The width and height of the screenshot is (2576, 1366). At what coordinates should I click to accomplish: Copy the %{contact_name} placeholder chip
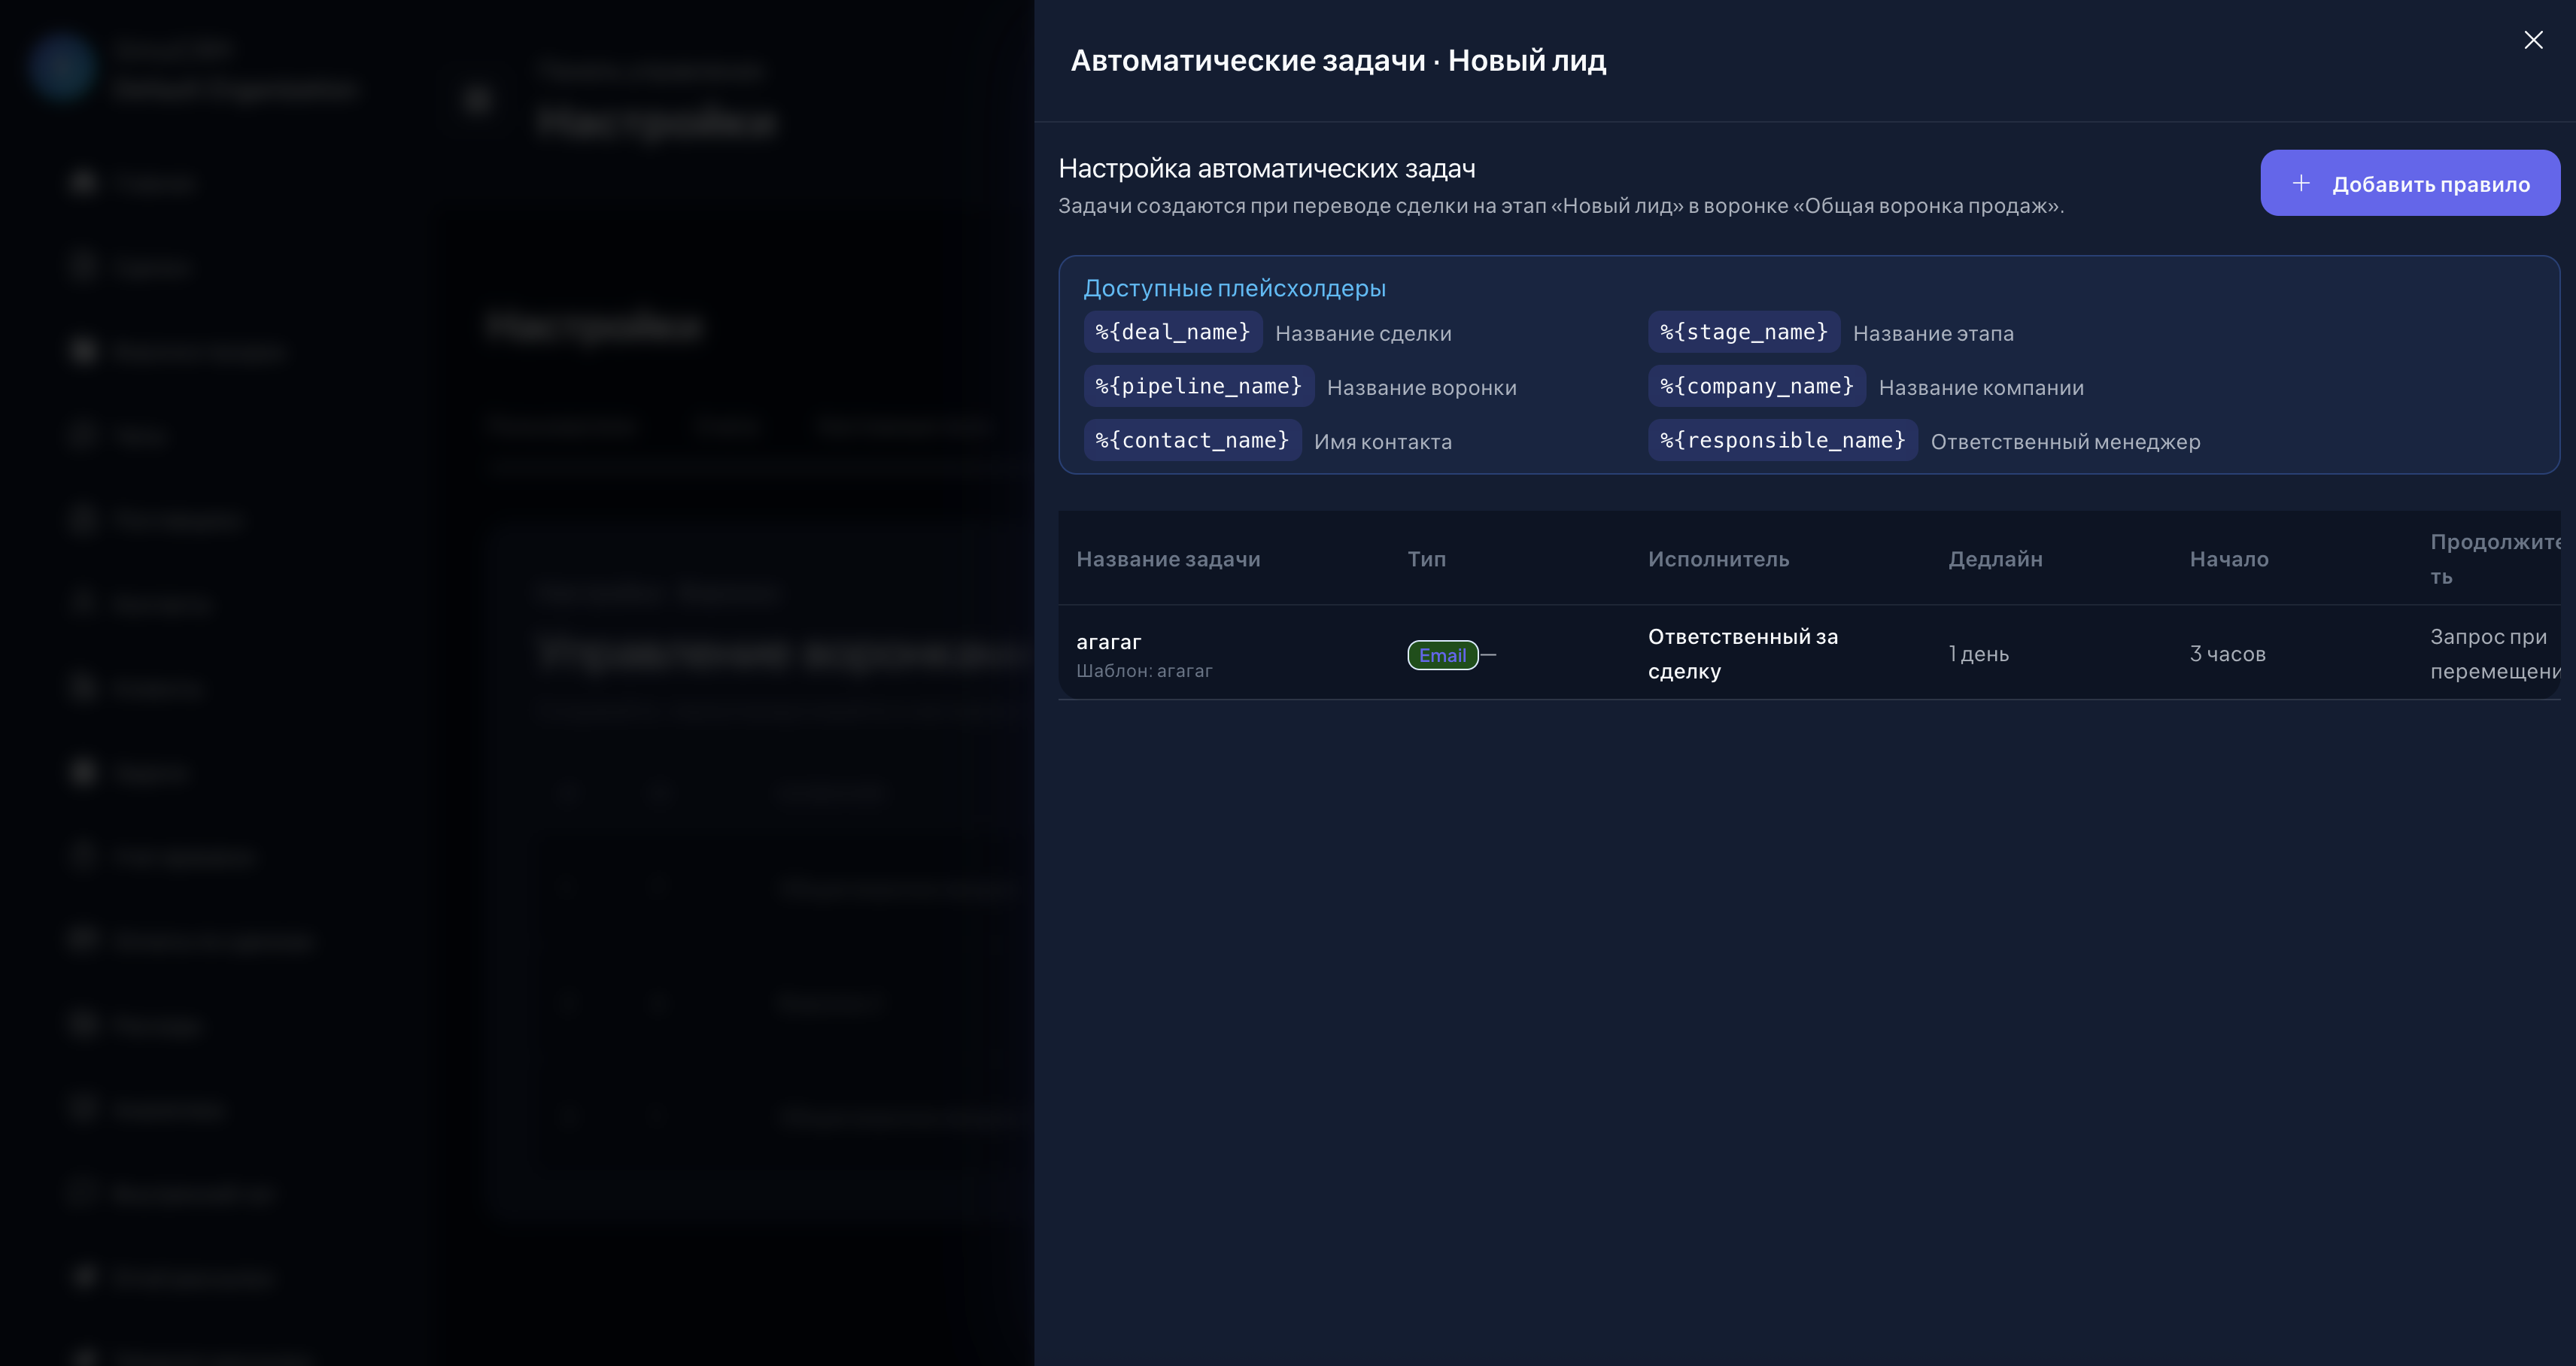click(x=1191, y=440)
